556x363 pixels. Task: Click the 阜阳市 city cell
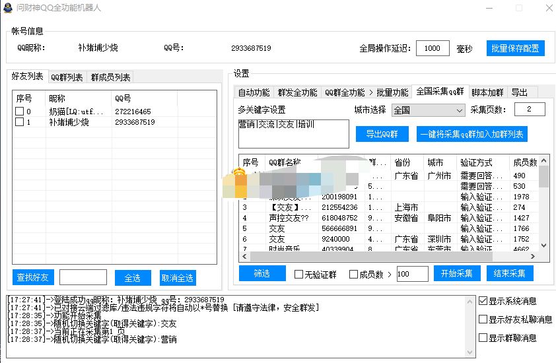click(x=439, y=218)
